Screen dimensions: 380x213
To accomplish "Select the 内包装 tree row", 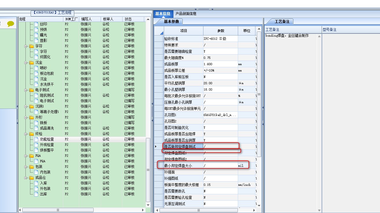I will tap(82, 172).
